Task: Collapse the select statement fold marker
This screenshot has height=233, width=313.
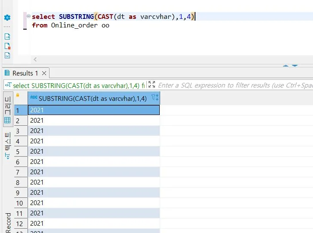Action: click(x=28, y=16)
